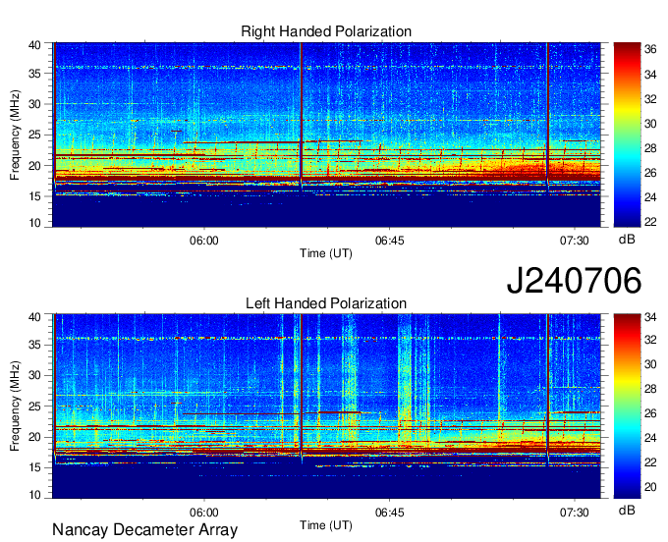
Task: Click the 36 value on right-handed color bar
Action: [x=650, y=49]
